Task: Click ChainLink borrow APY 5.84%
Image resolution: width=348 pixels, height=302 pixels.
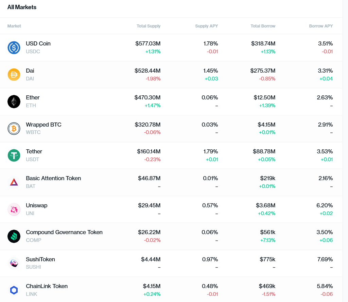Action: point(325,286)
